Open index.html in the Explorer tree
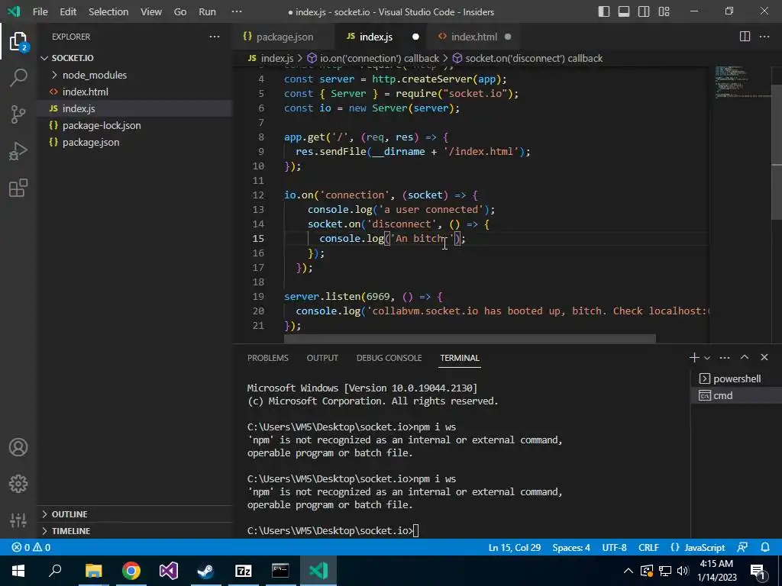Image resolution: width=782 pixels, height=586 pixels. point(134,92)
